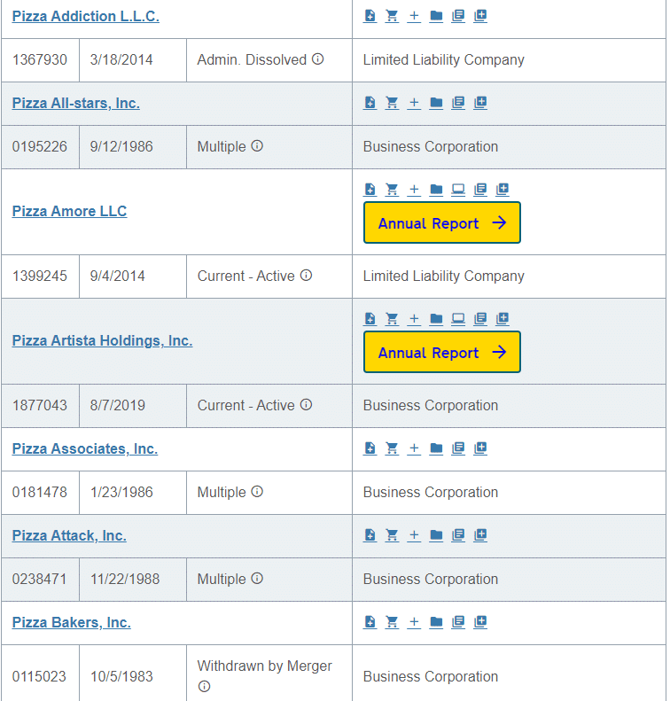The width and height of the screenshot is (670, 701).
Task: Click new document icon for Pizza Associates
Action: [x=370, y=448]
